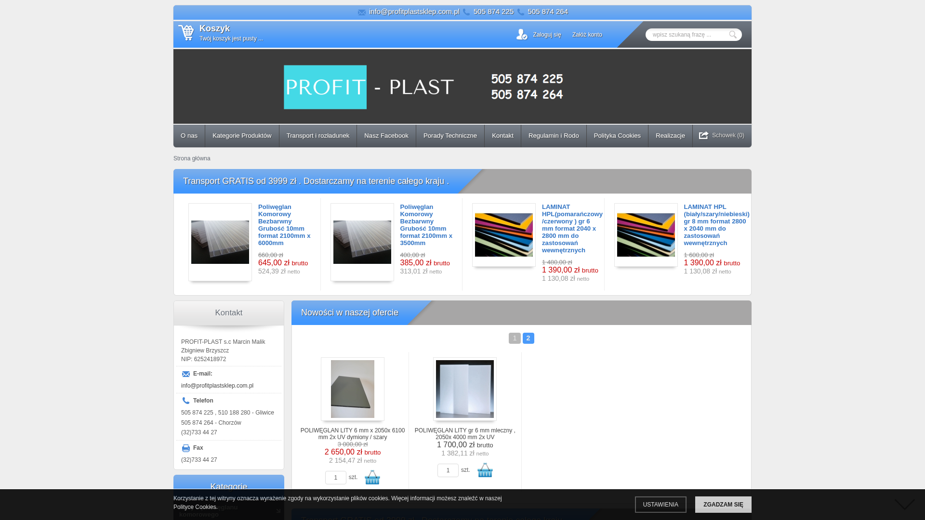Open LAMINAT HPL pomarańczowy/czerwony product thumbnail

pyautogui.click(x=504, y=235)
